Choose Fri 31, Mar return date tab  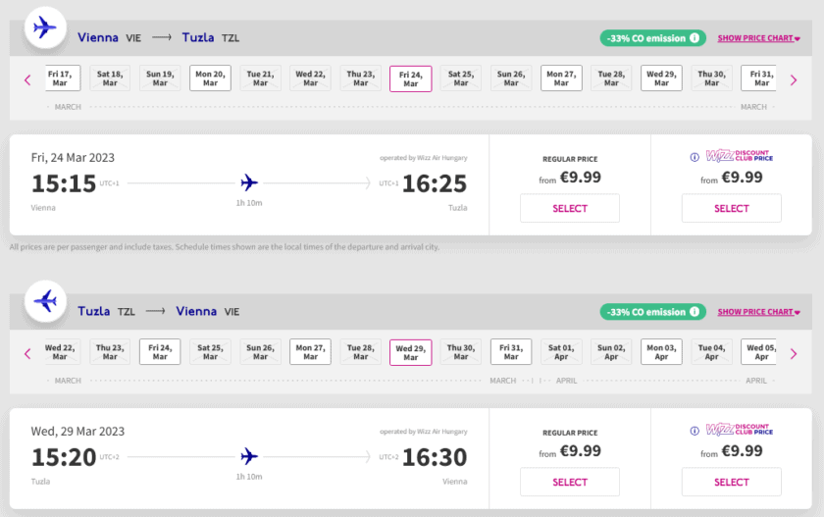coord(511,352)
